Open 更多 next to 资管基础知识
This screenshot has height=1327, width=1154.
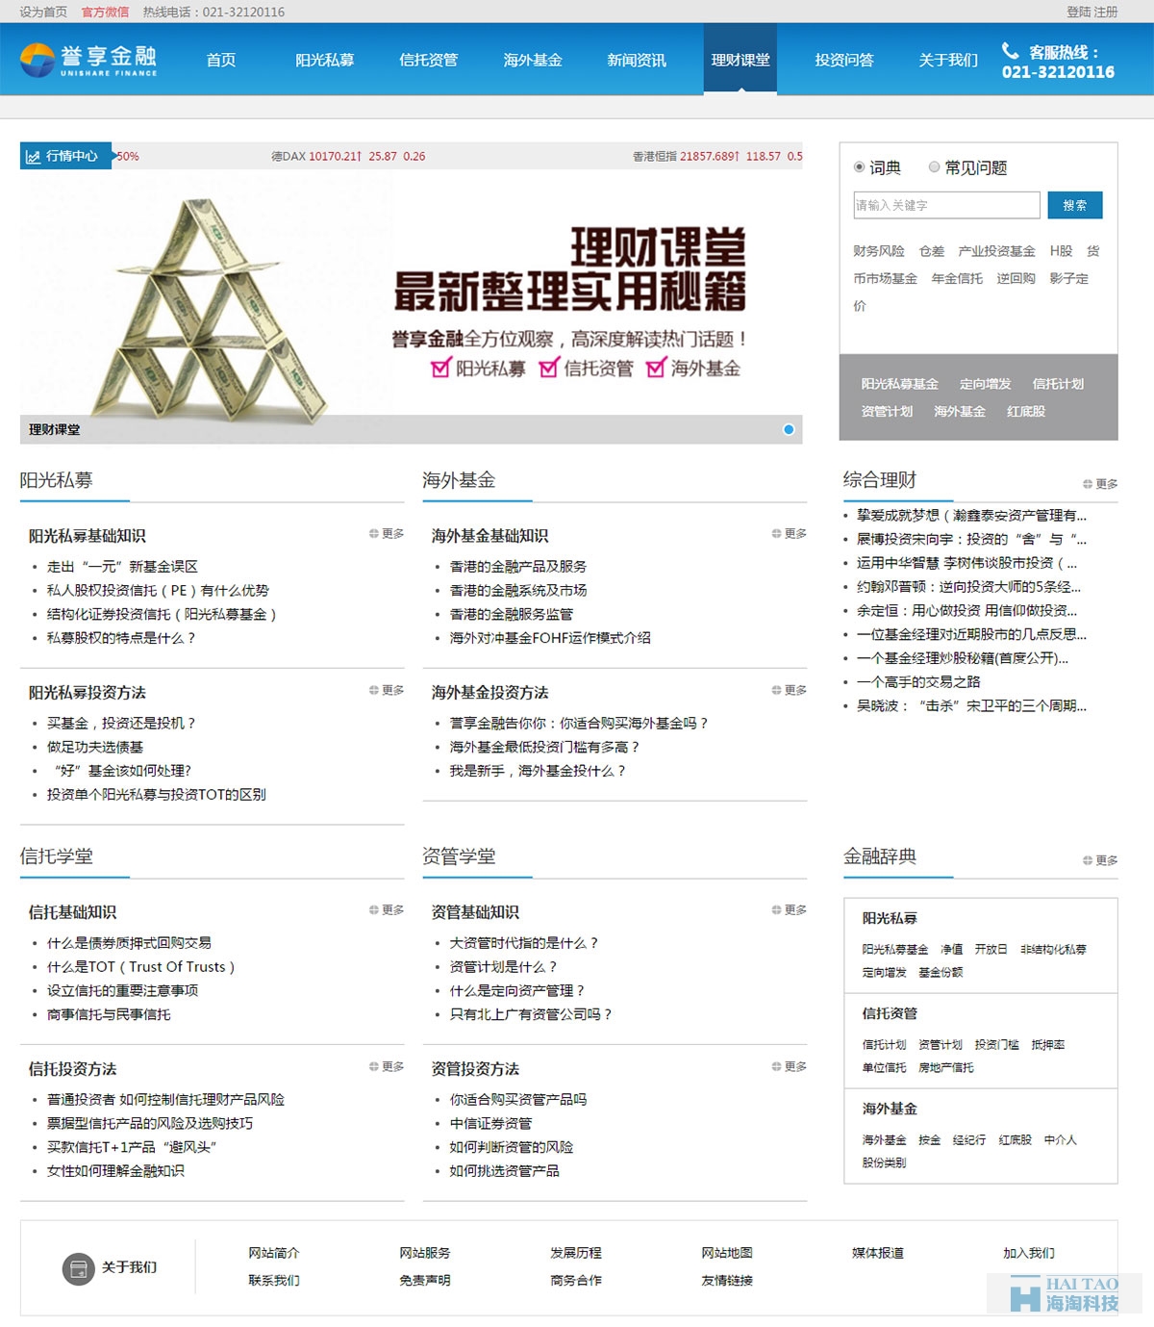coord(790,909)
